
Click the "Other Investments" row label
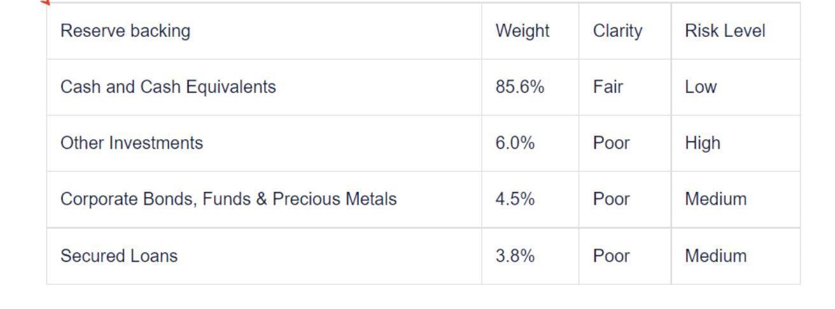click(132, 144)
